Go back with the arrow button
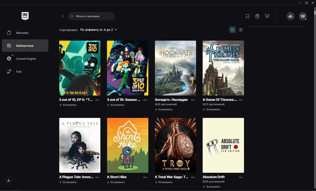 (63, 16)
